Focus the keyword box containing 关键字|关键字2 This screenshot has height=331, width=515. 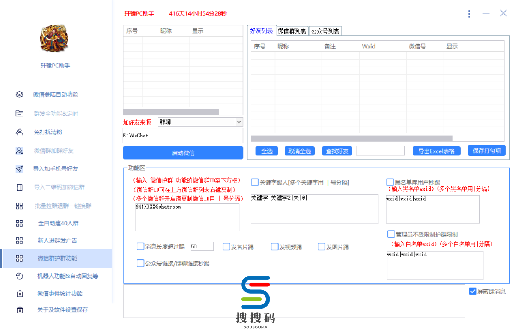click(x=315, y=209)
